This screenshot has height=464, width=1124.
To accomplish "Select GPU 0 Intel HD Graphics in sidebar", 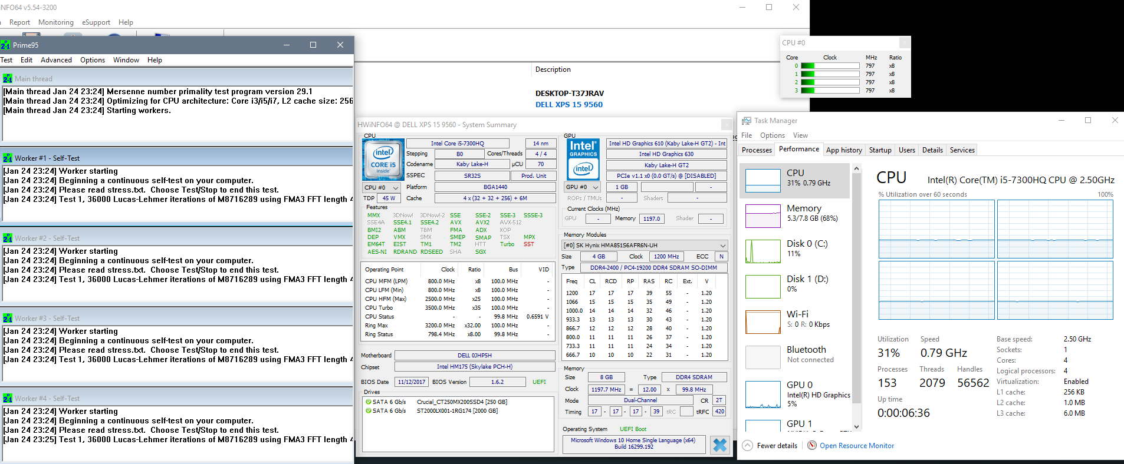I will (794, 393).
